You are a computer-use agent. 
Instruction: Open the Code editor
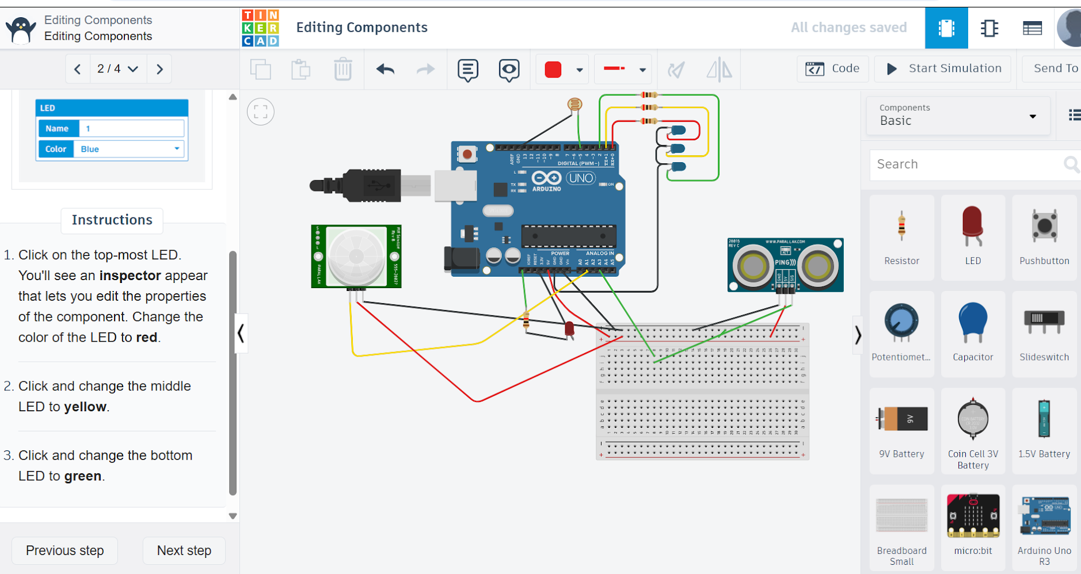[832, 68]
